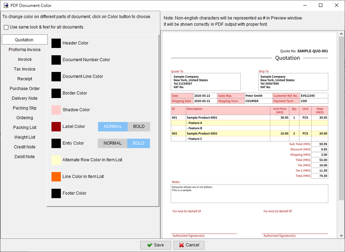Switch to Packing Slip tab

click(x=24, y=108)
